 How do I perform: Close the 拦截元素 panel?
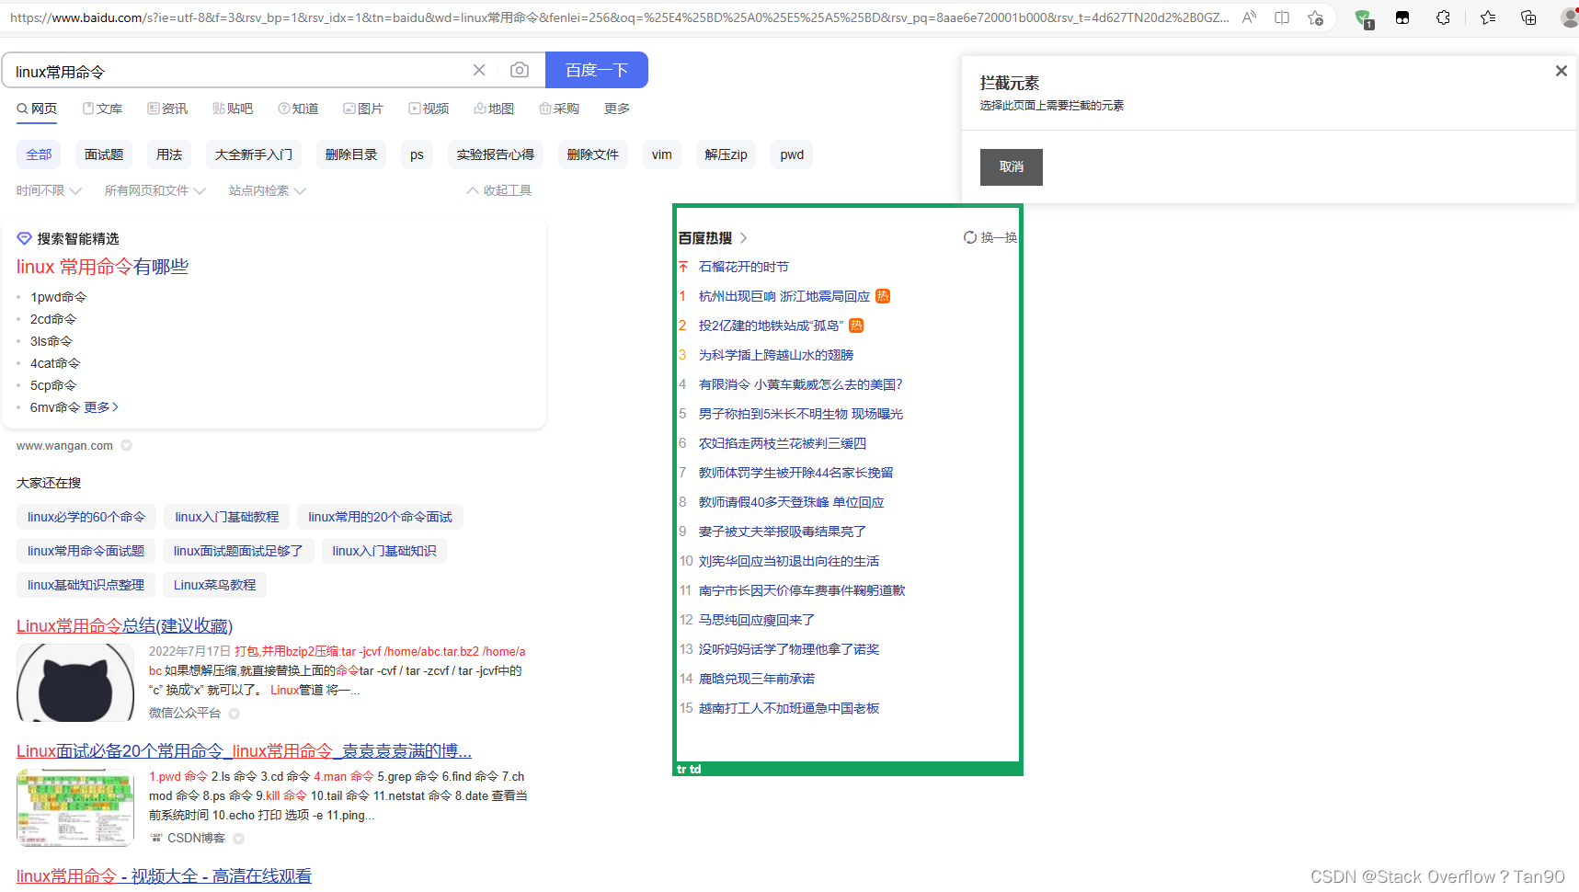click(x=1561, y=71)
